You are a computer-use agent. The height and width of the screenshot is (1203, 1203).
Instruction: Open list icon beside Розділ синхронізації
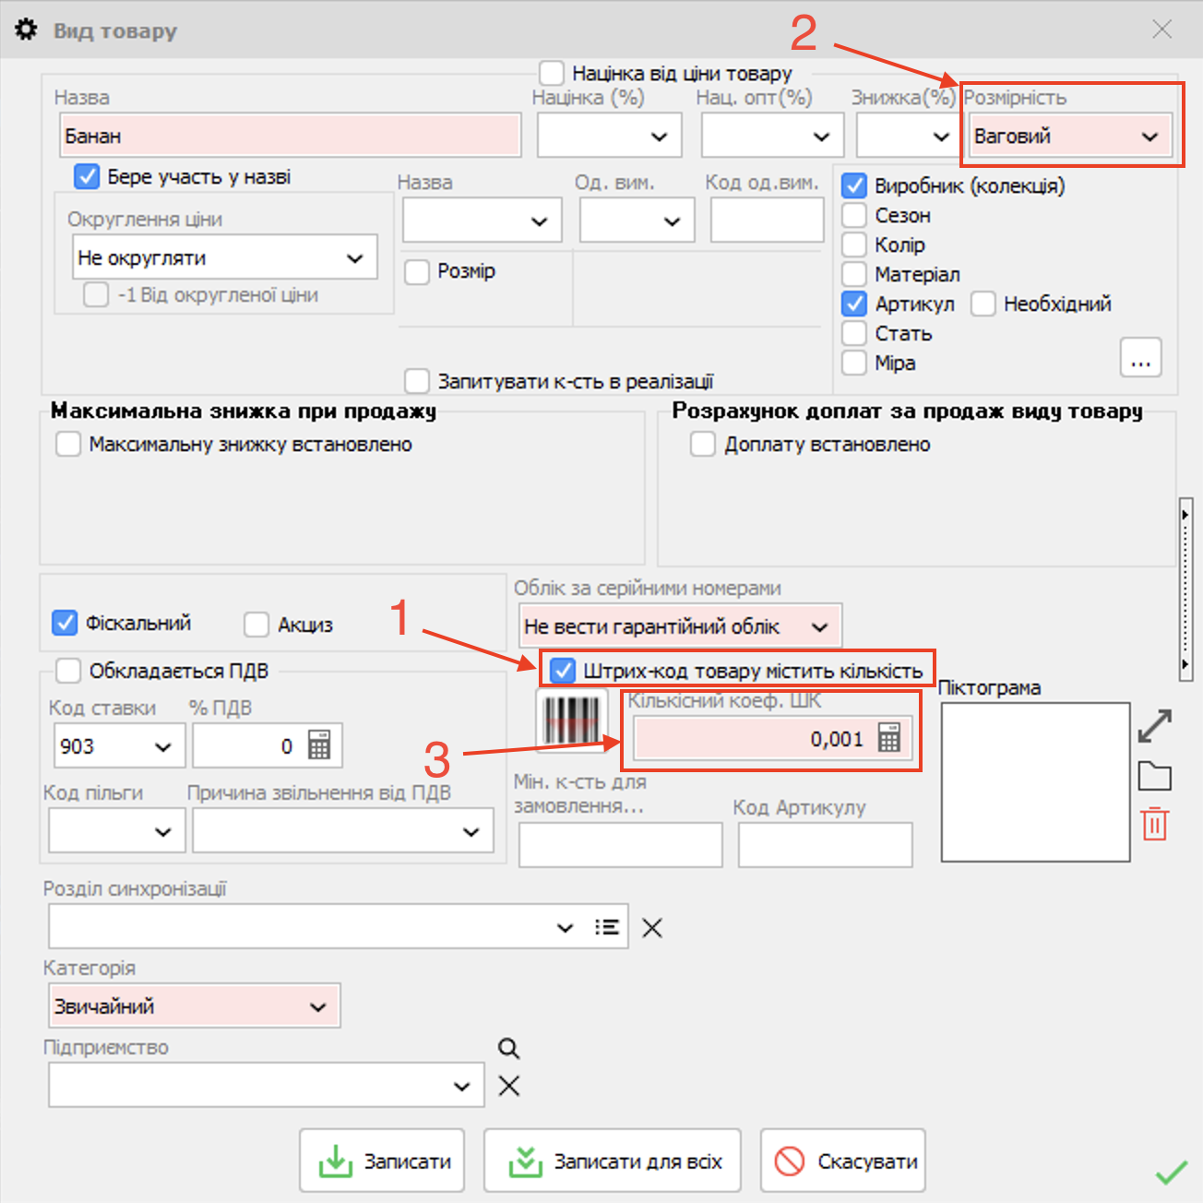[606, 927]
